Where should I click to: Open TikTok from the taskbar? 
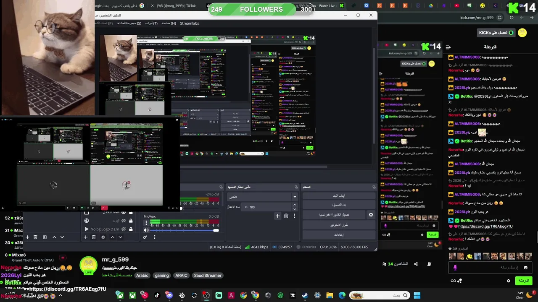point(157,295)
